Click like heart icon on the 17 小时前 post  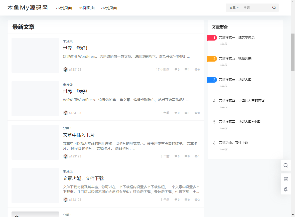tap(176, 69)
